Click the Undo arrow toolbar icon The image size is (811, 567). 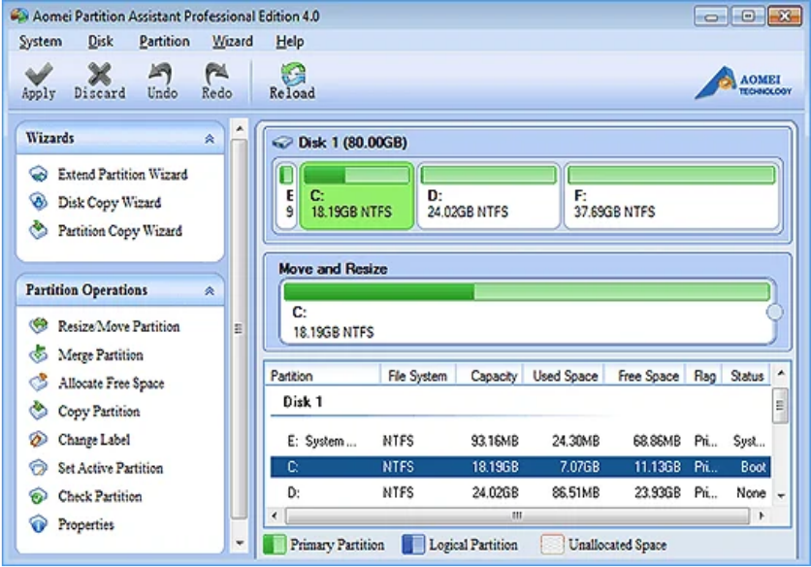tap(161, 74)
